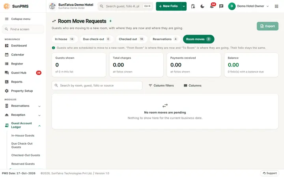Viewport: 284px width, 177px height.
Task: Click the Support button
Action: pos(270,173)
